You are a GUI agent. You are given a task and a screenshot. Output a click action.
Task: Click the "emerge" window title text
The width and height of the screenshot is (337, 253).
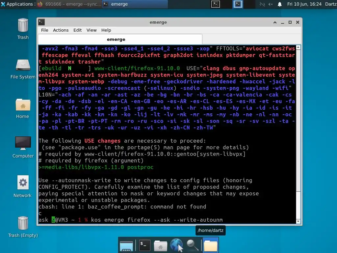(158, 22)
